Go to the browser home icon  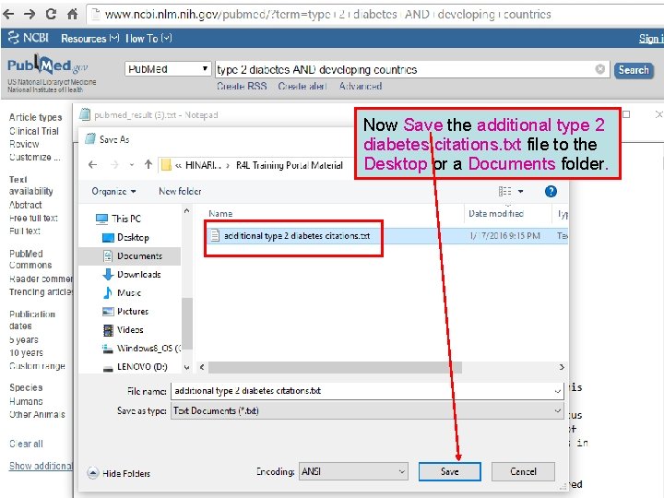73,15
